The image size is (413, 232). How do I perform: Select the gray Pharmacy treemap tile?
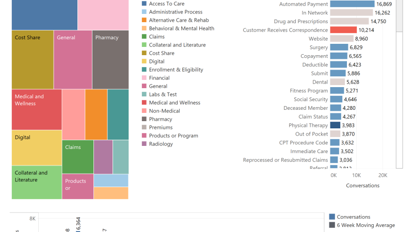click(110, 59)
